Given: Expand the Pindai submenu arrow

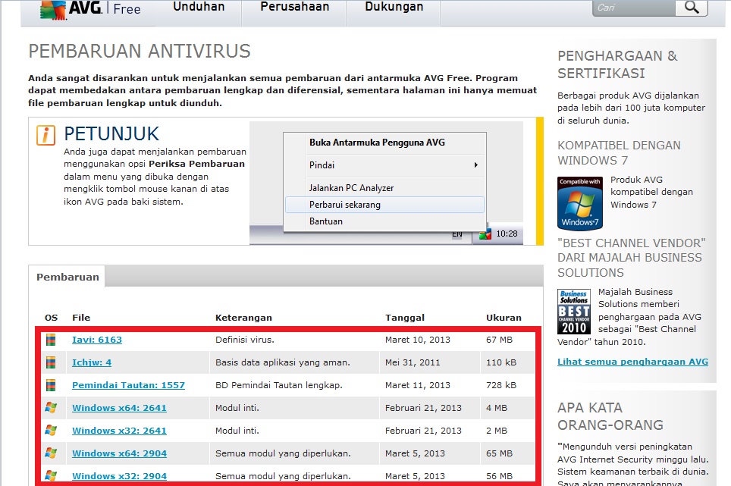Looking at the screenshot, I should (475, 165).
